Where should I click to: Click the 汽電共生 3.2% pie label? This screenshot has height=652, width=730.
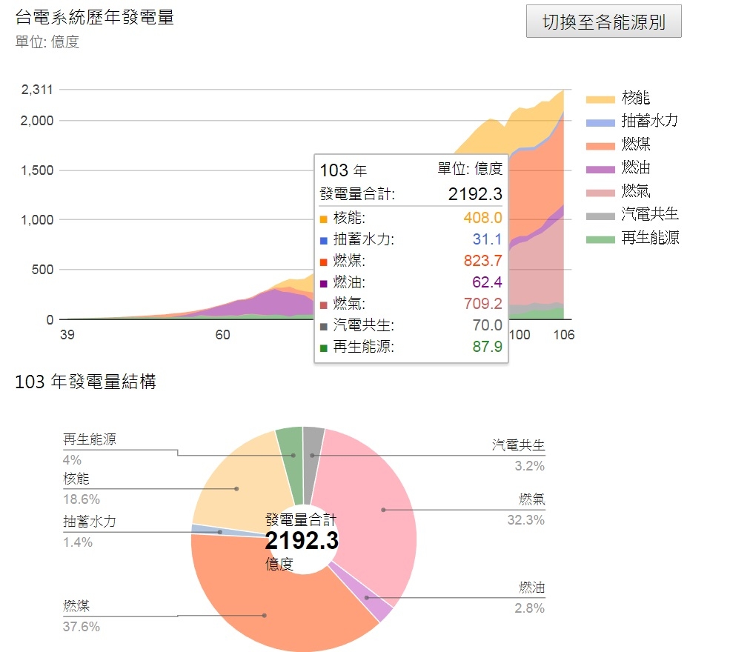(519, 456)
